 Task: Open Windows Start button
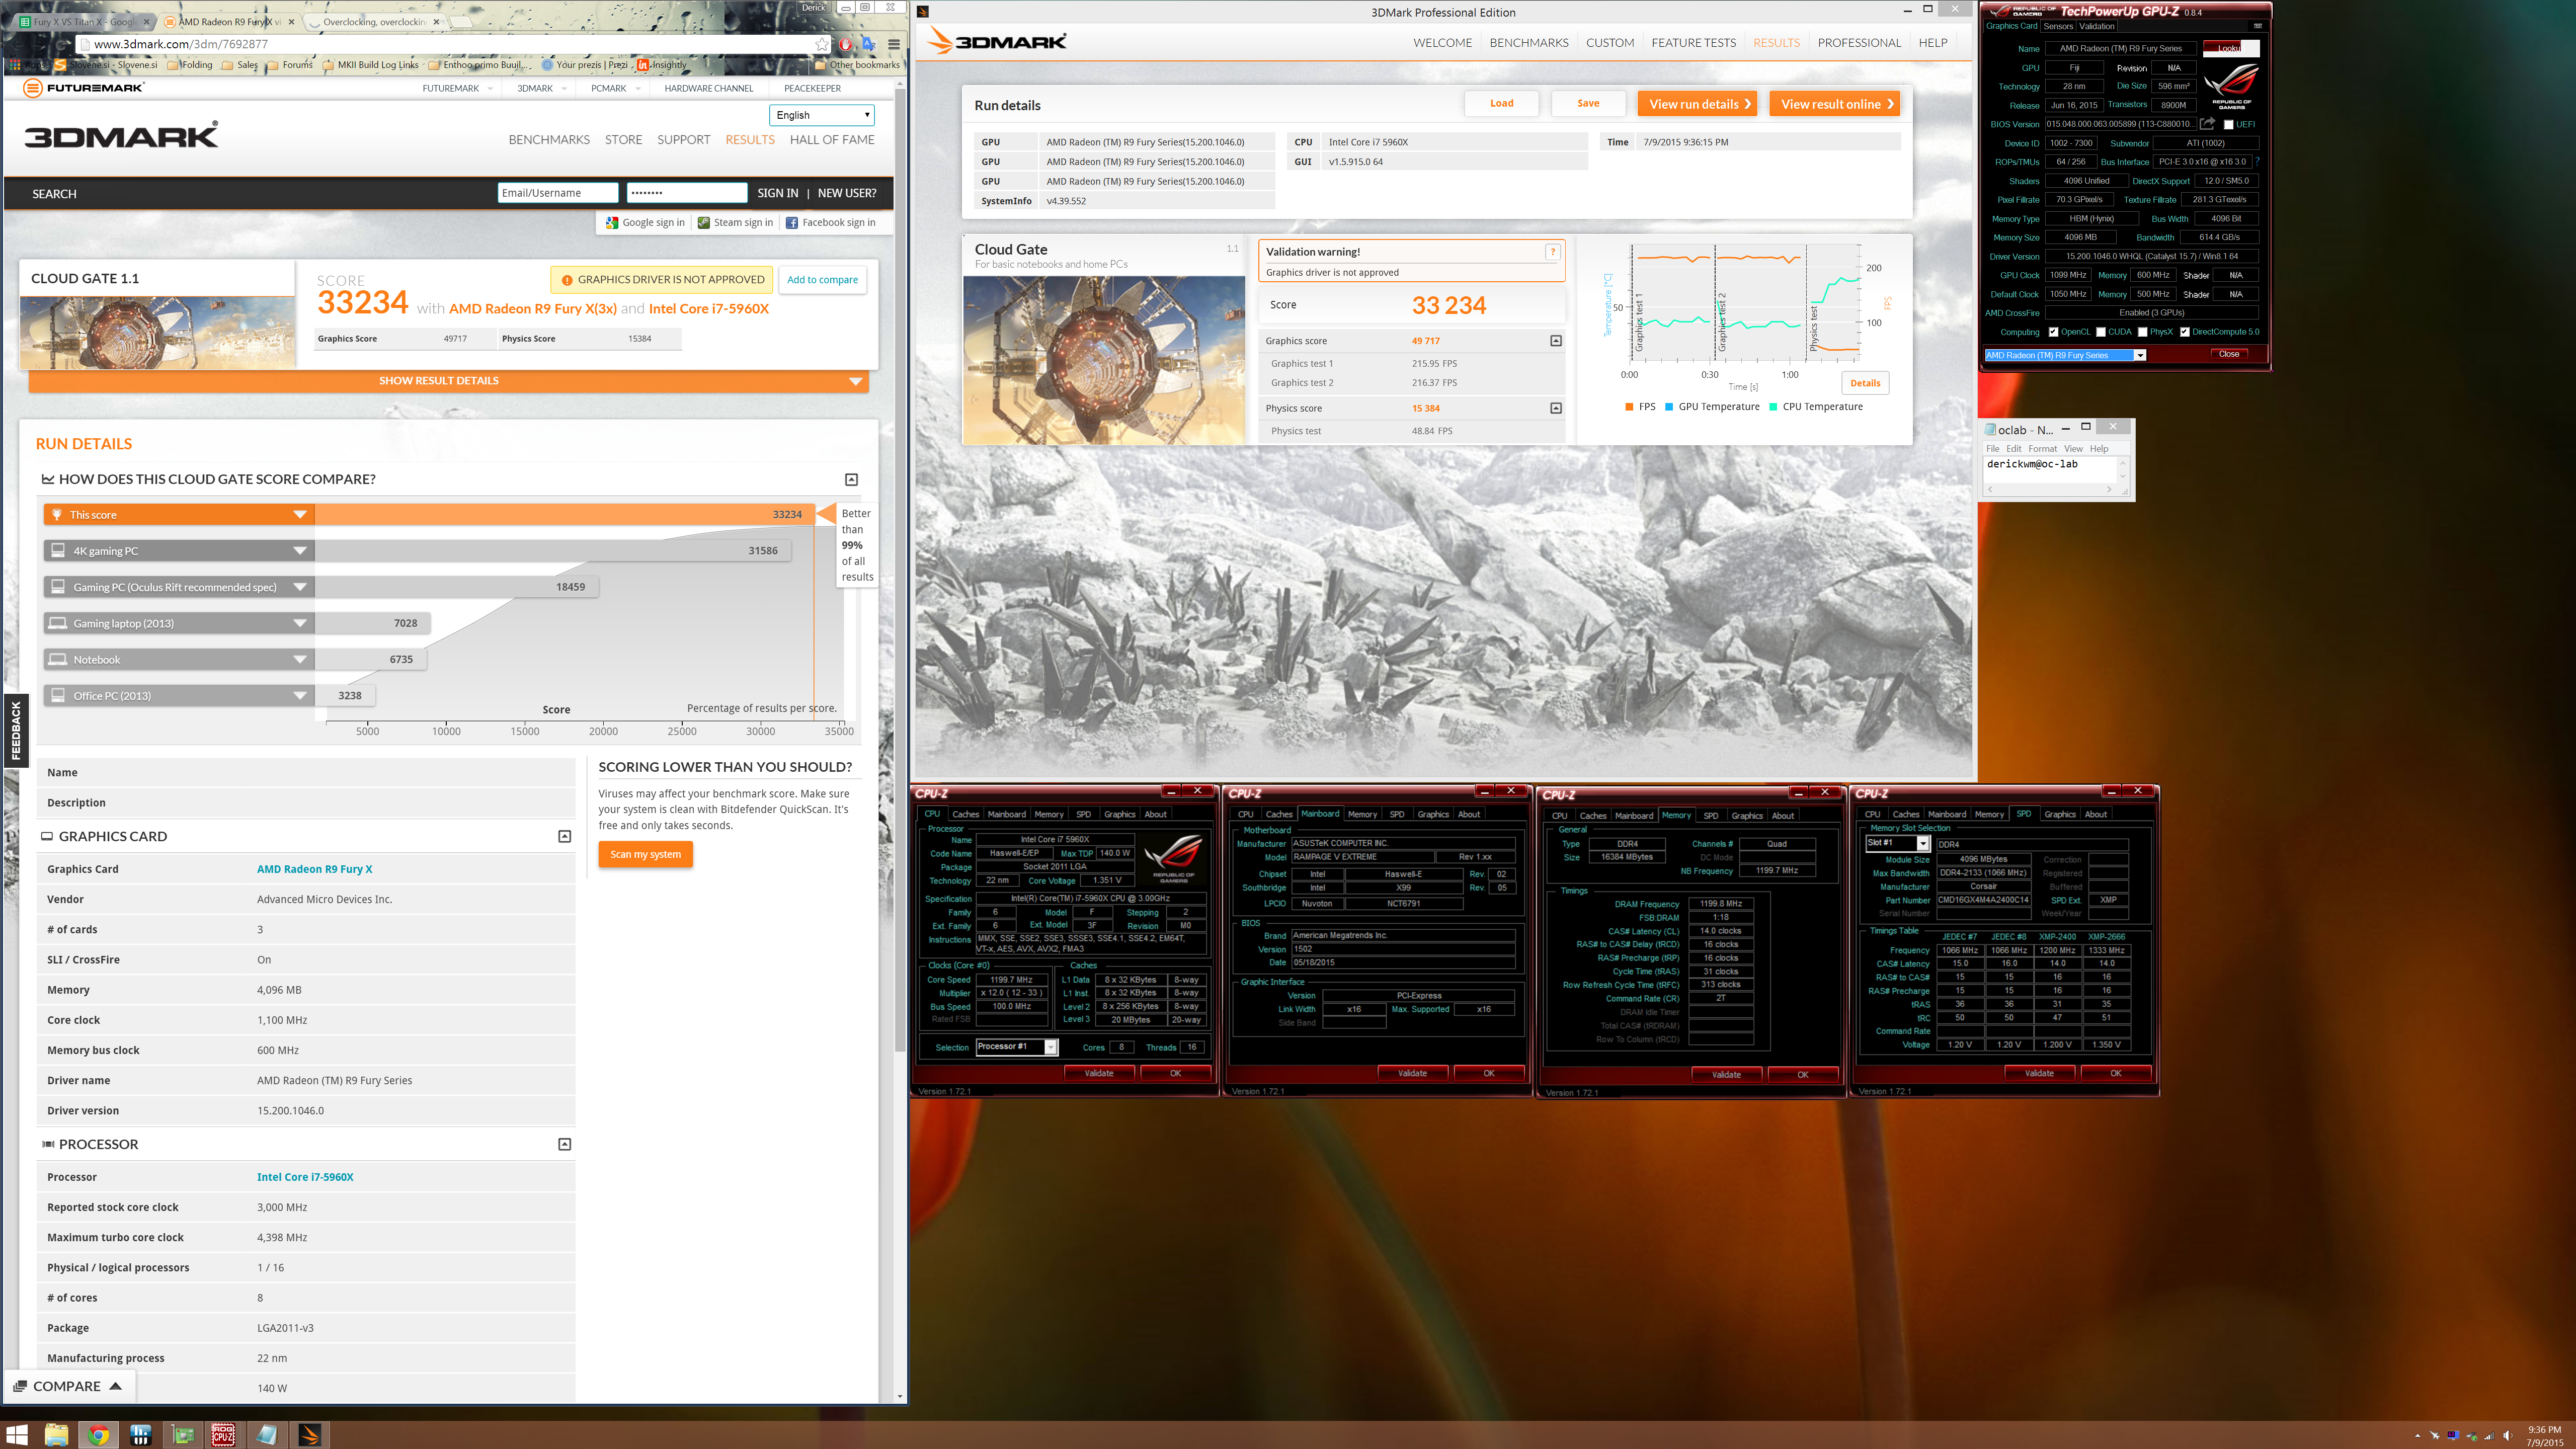coord(17,1435)
